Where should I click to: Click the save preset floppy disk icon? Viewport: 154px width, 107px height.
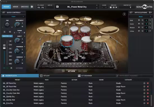click(x=57, y=6)
